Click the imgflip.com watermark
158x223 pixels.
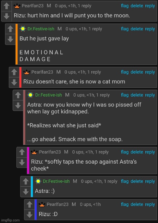coord(10,220)
